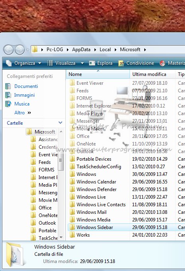This screenshot has width=185, height=271.
Task: Select Windows Sidebar folder icon
Action: point(72,227)
